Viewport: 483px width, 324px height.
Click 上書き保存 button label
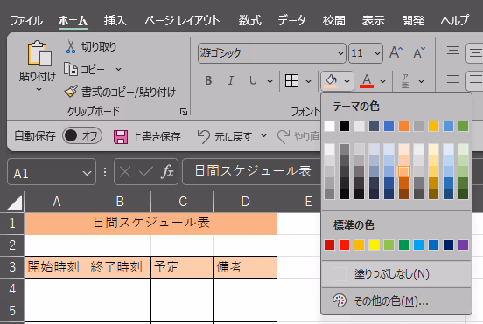click(156, 137)
